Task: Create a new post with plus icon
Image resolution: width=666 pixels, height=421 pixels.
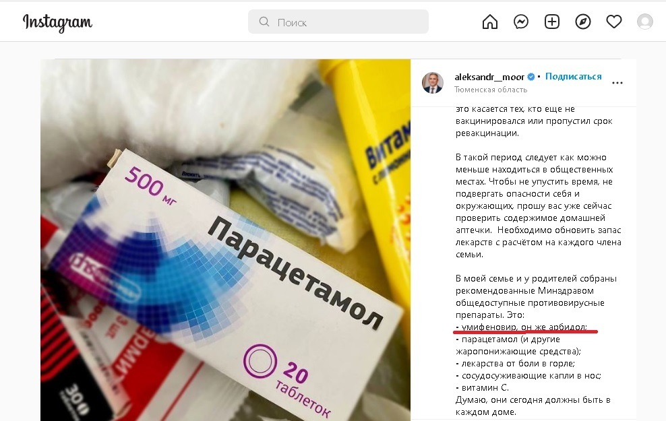Action: (552, 22)
